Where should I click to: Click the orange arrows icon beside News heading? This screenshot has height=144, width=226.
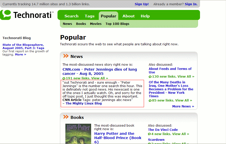pos(66,56)
